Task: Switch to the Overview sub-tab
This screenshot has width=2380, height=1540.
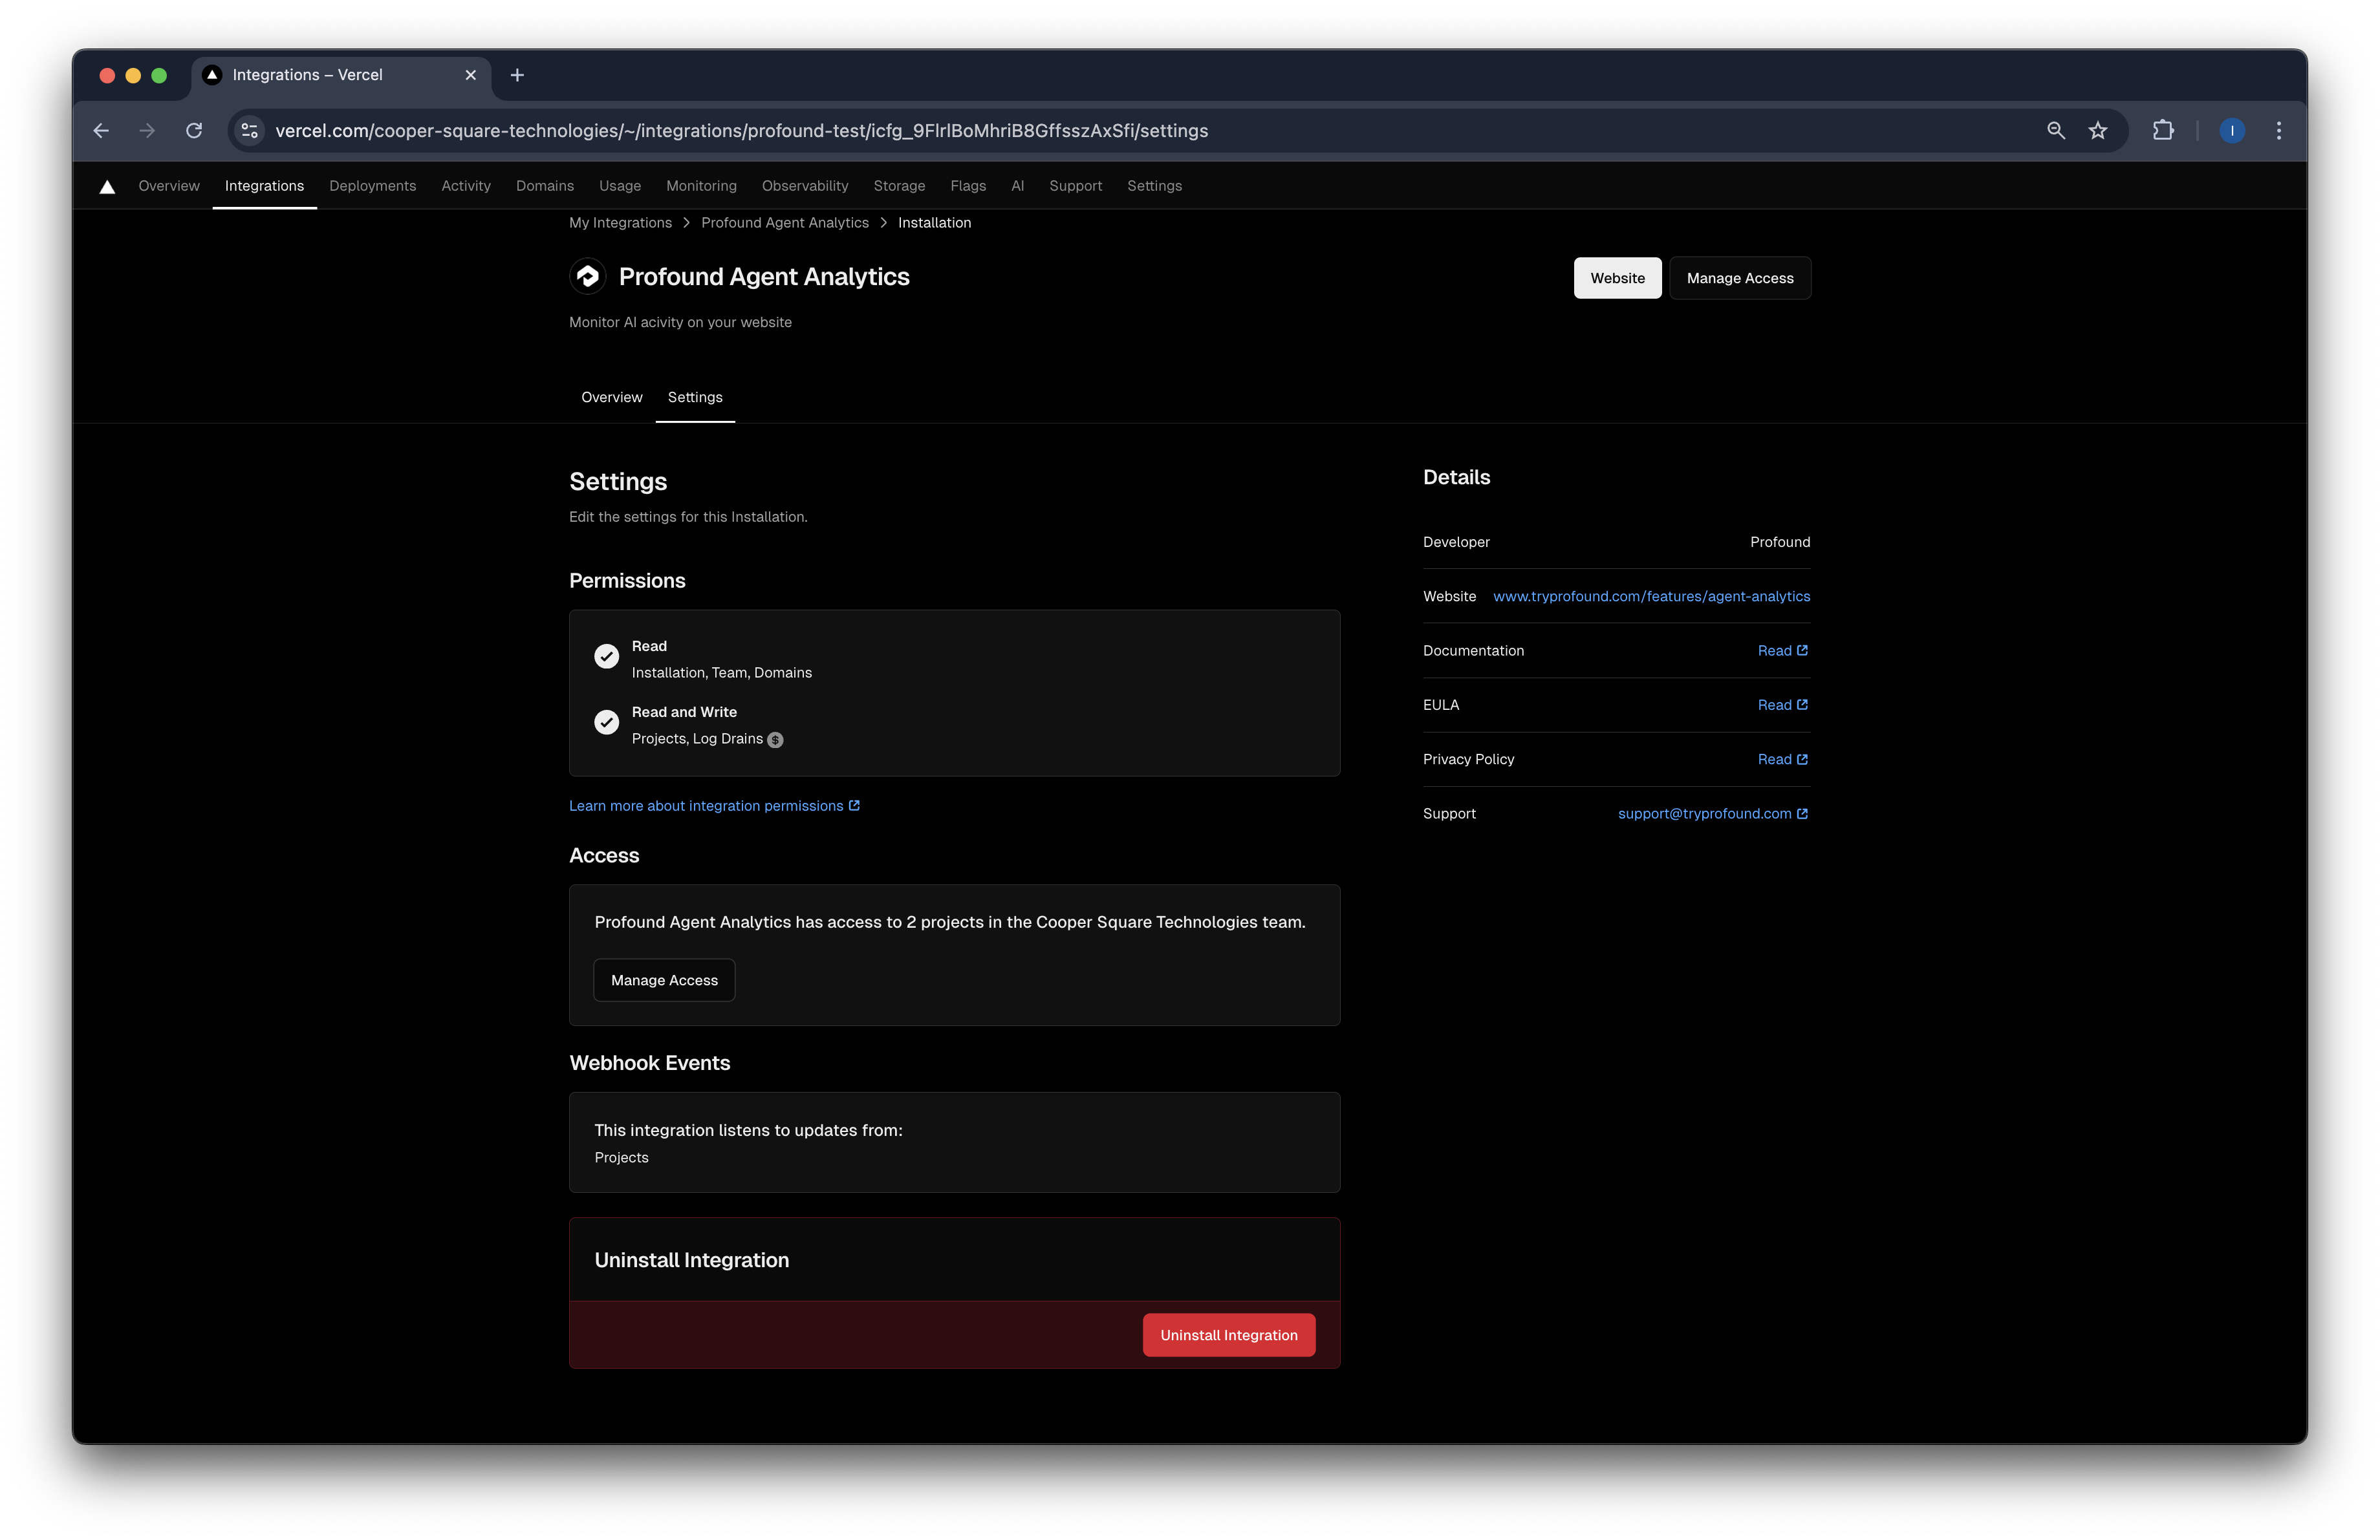Action: (611, 398)
